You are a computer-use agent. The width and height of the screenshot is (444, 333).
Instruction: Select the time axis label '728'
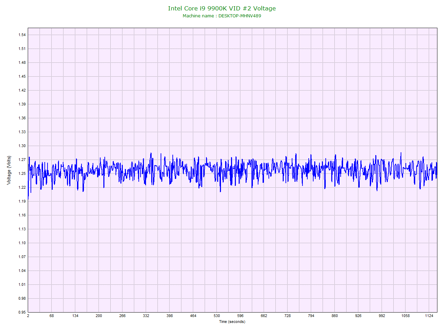click(x=288, y=316)
